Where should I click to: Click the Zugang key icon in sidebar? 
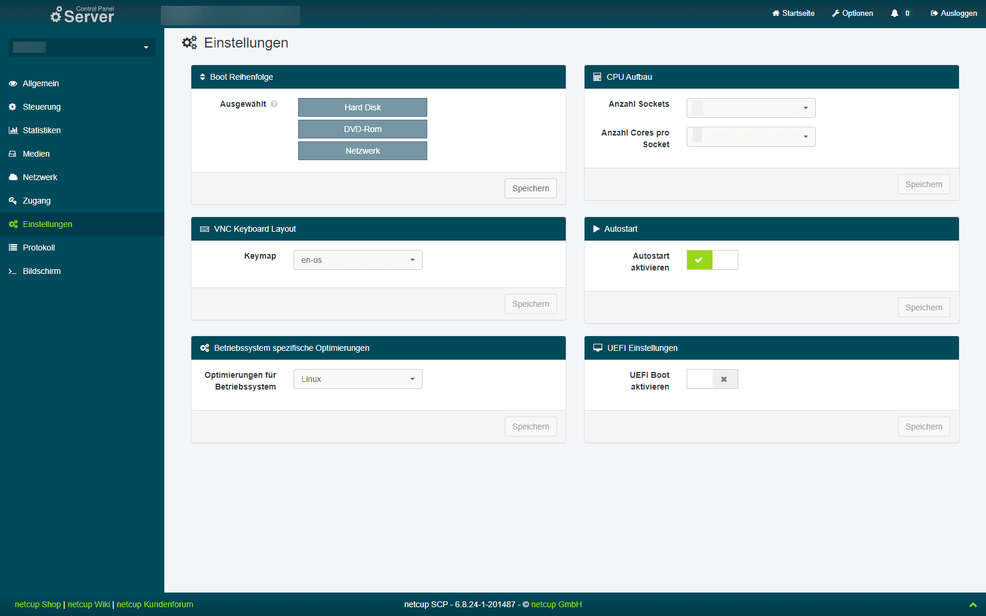coord(13,201)
